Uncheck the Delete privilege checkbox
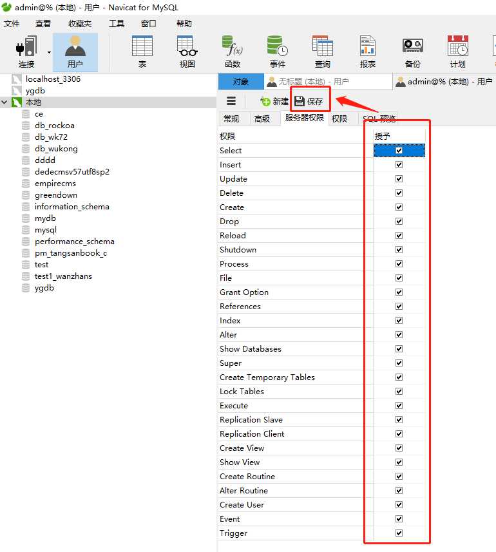Screen dimensions: 496x552 coord(399,193)
